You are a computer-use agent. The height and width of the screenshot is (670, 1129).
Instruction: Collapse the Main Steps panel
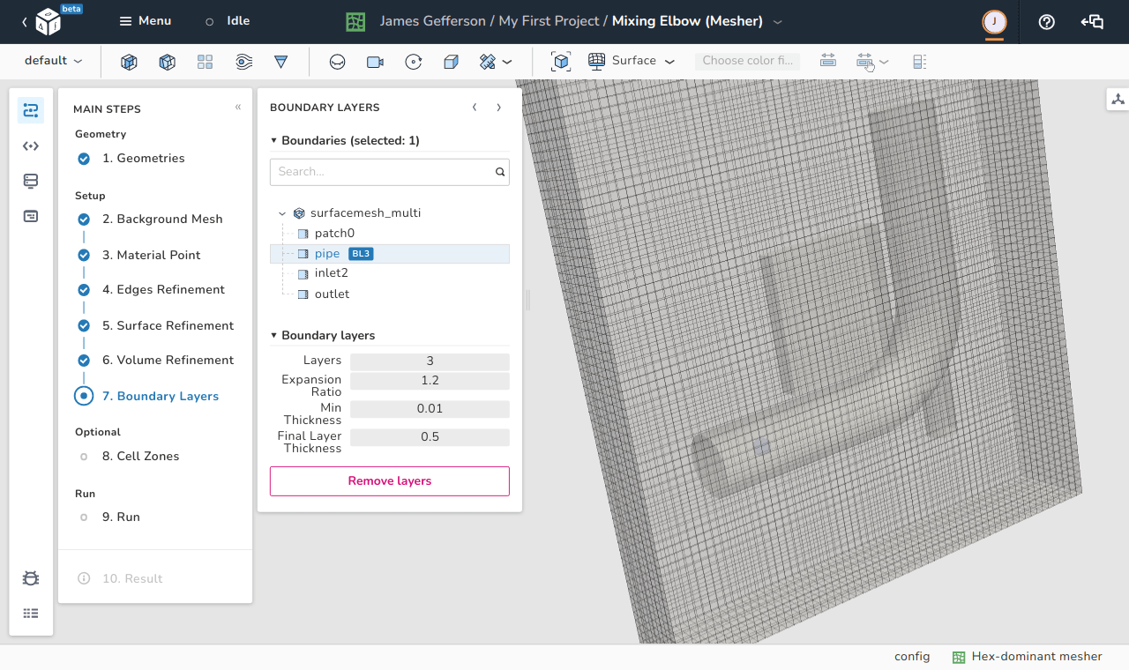click(238, 107)
